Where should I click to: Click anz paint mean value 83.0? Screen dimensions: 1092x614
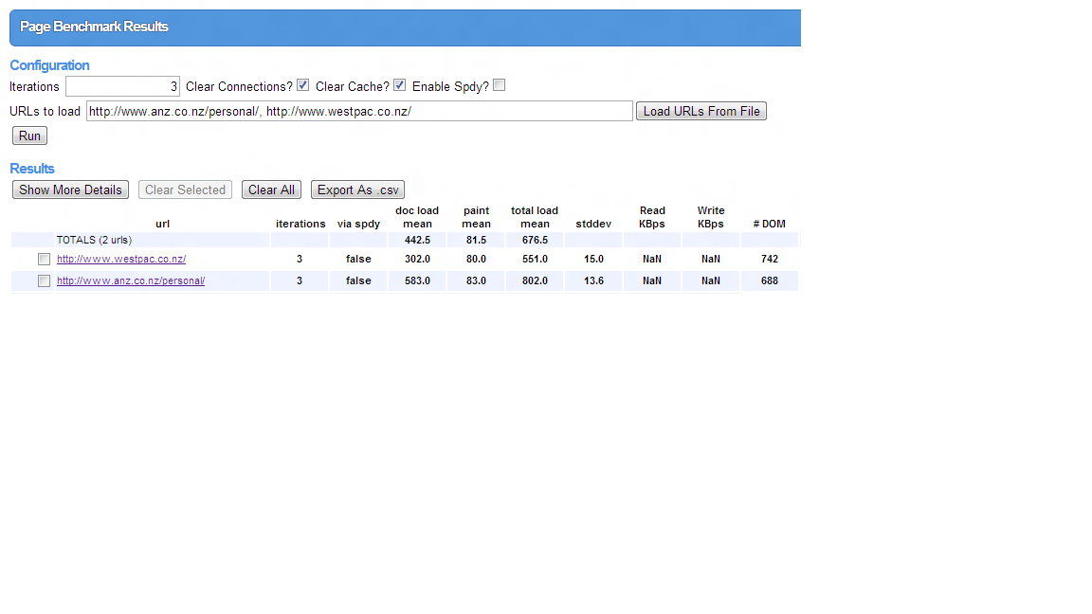click(477, 281)
